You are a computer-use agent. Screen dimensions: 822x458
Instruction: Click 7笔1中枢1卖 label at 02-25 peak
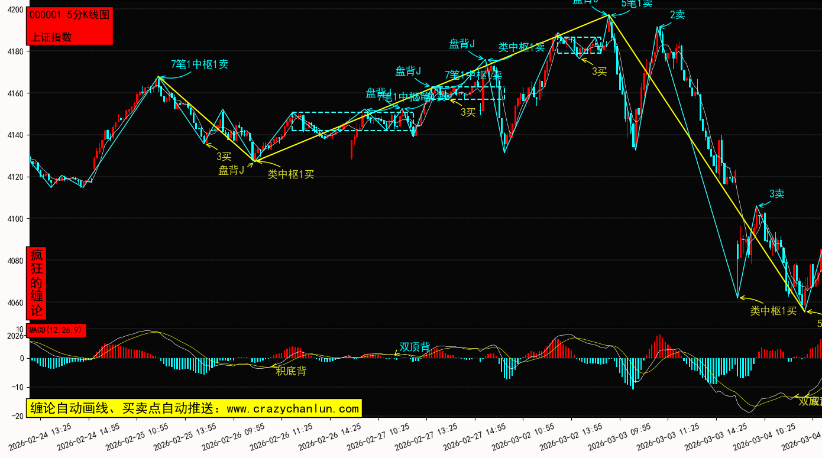(199, 65)
